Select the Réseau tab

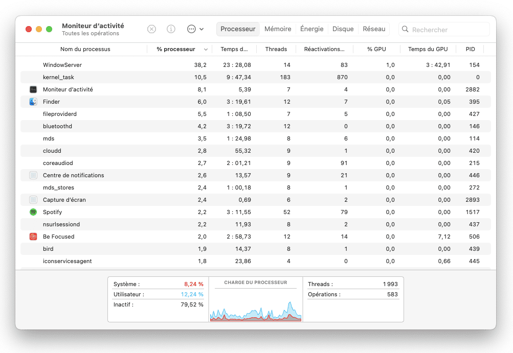(374, 29)
